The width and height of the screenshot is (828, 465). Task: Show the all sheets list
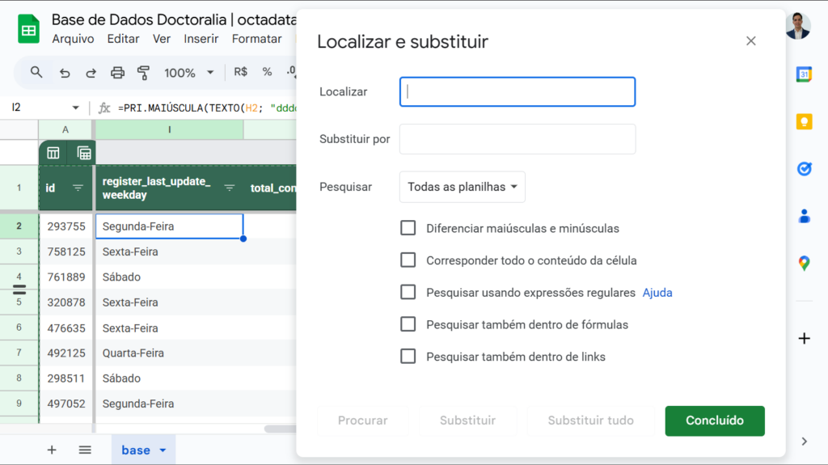pyautogui.click(x=85, y=450)
